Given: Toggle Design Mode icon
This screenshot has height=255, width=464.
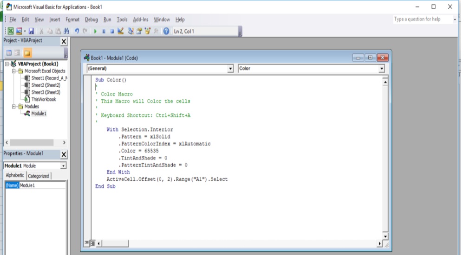Looking at the screenshot, I should pyautogui.click(x=120, y=31).
